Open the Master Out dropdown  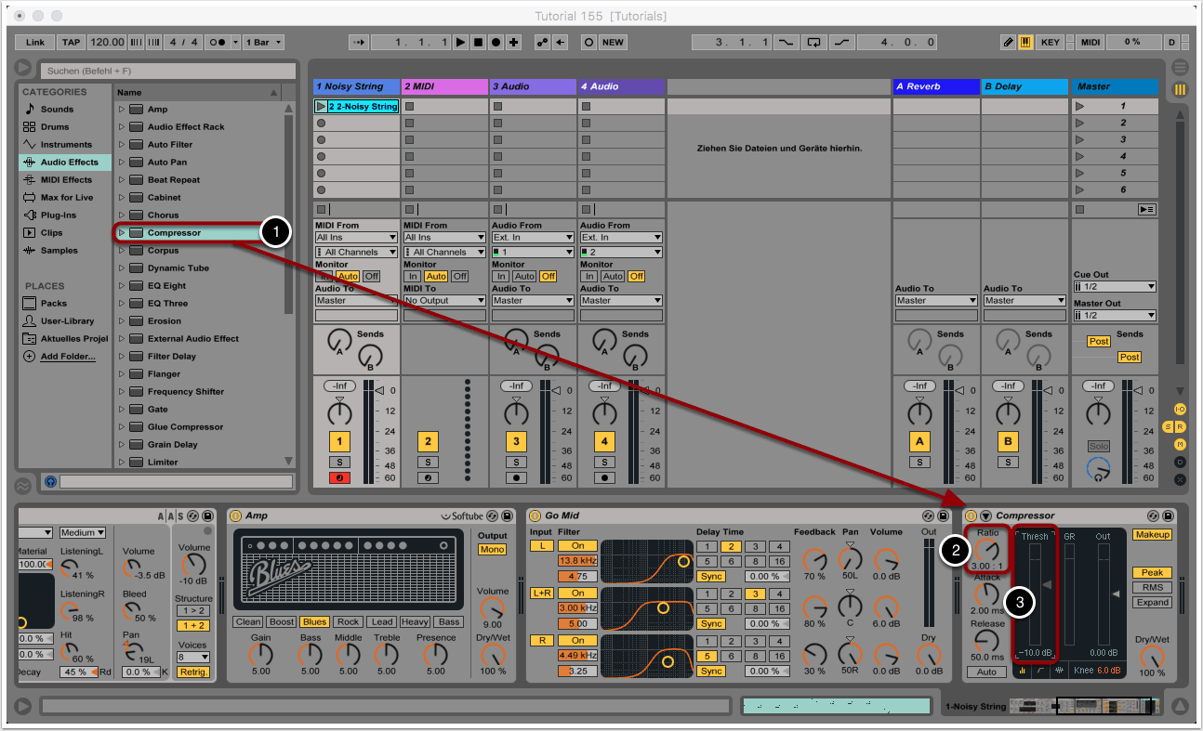click(x=1115, y=316)
